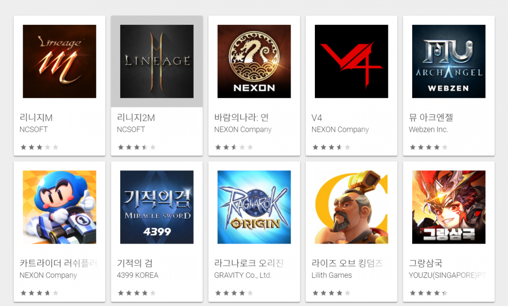Click the 리니지M title link
The width and height of the screenshot is (508, 306).
click(x=36, y=118)
